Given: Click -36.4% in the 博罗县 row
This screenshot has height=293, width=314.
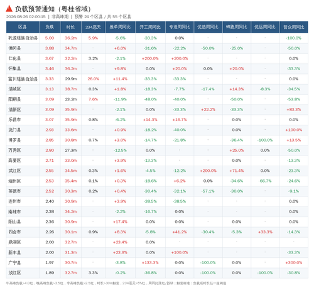Looking at the screenshot, I should point(237,140).
